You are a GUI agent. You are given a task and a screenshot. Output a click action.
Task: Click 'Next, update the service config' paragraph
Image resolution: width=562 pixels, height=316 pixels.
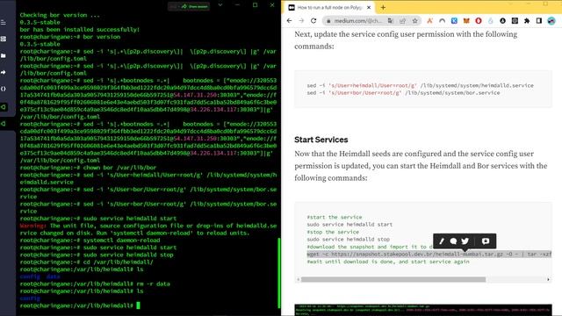click(x=406, y=40)
